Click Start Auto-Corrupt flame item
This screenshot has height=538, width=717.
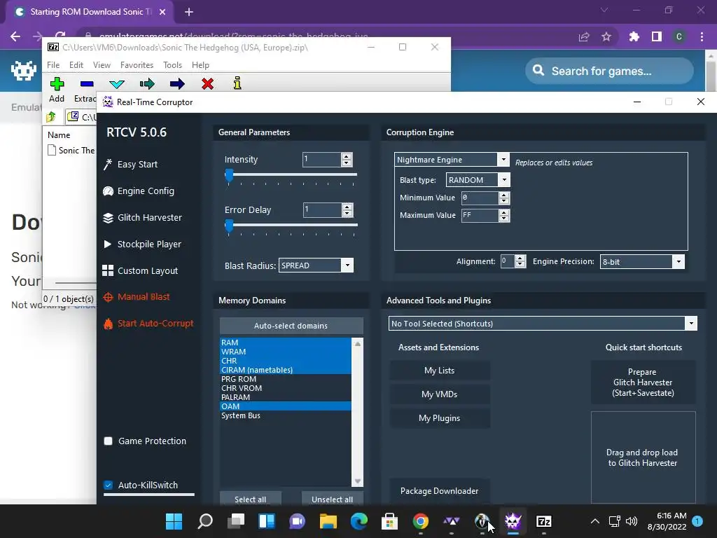click(148, 324)
